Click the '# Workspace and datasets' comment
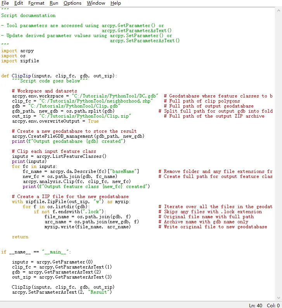Viewport: 282px width, 308px height. [x=44, y=91]
